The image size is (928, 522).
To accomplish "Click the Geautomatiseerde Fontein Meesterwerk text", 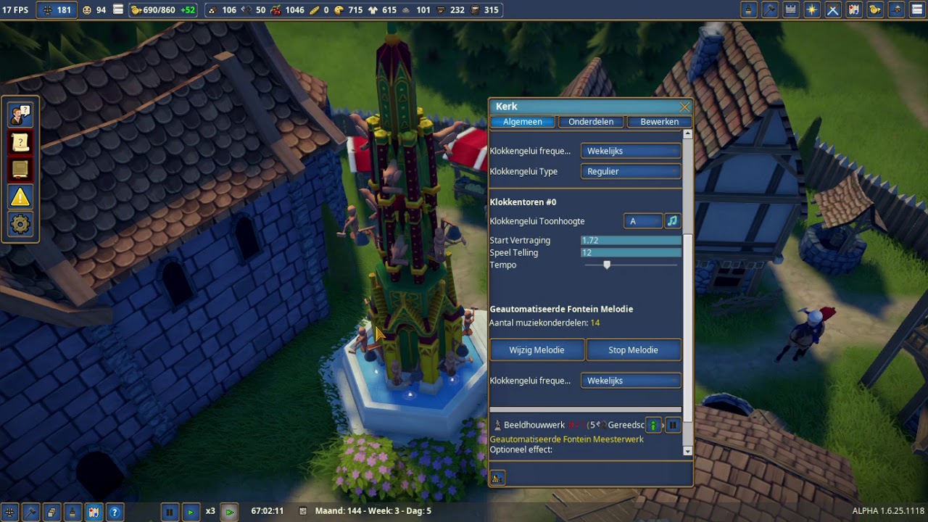I will point(566,439).
